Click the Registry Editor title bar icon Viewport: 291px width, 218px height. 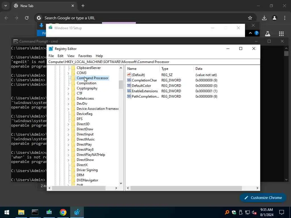51,49
